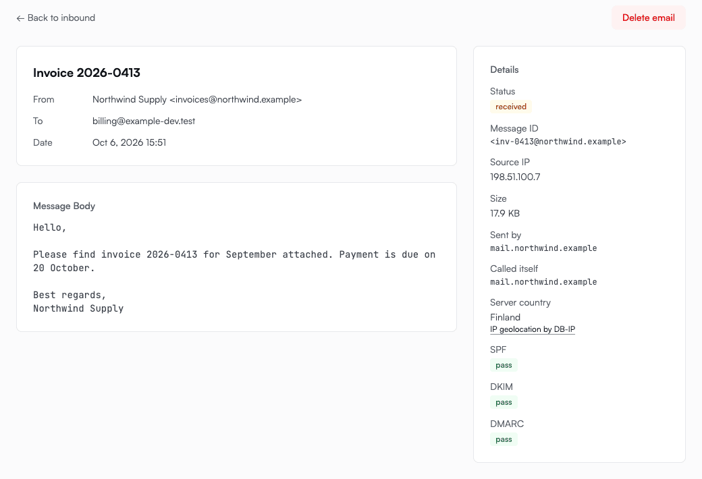
Task: Click server country Finland
Action: (x=505, y=317)
